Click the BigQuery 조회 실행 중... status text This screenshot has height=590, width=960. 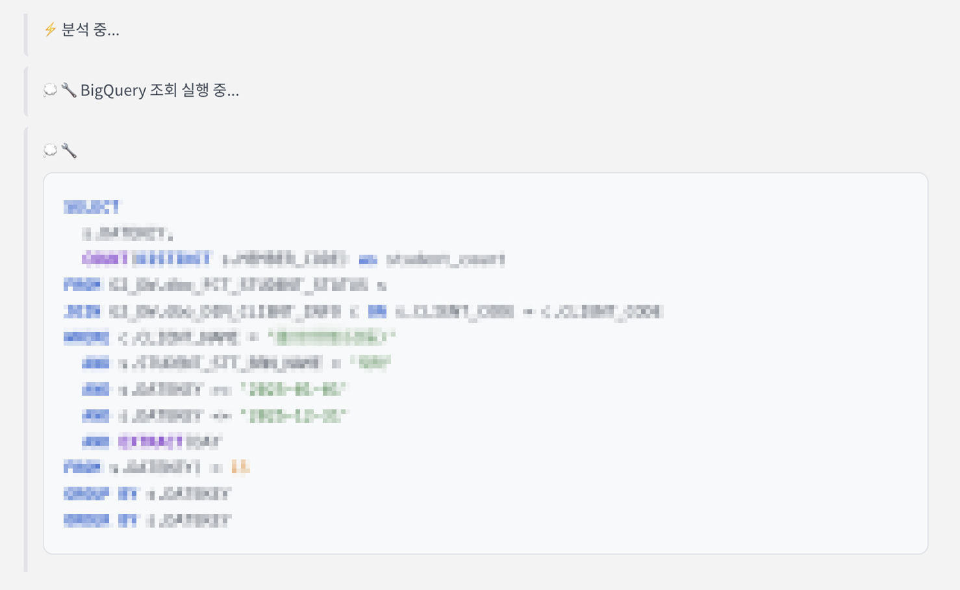click(160, 90)
